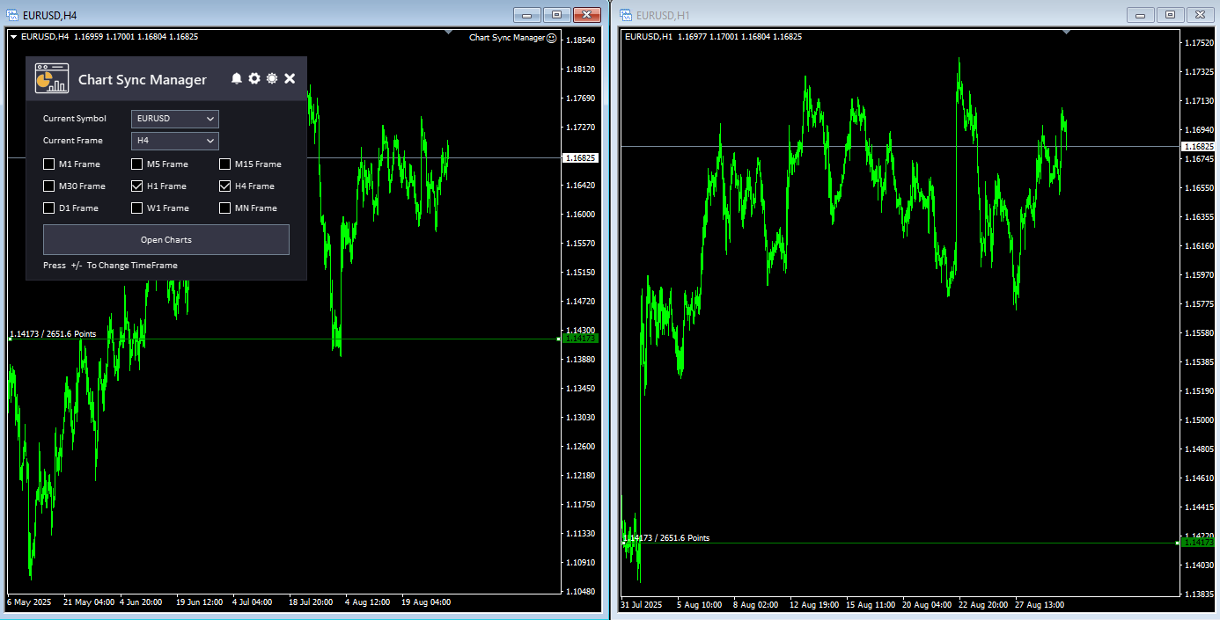Click the EURUSD,H4 OHLC header text
The width and height of the screenshot is (1220, 620).
coord(109,37)
